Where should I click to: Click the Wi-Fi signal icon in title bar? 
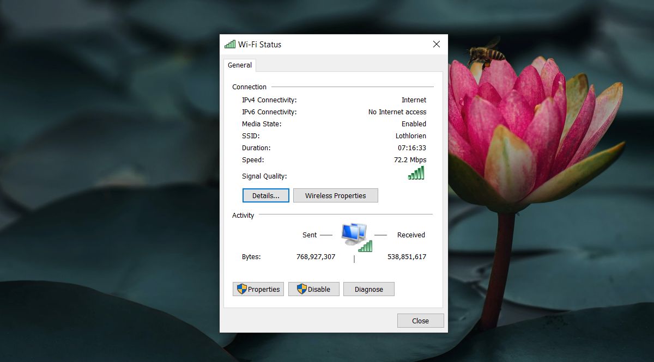230,44
